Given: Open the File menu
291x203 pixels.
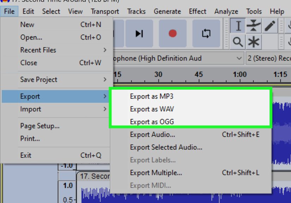Looking at the screenshot, I should click(9, 11).
